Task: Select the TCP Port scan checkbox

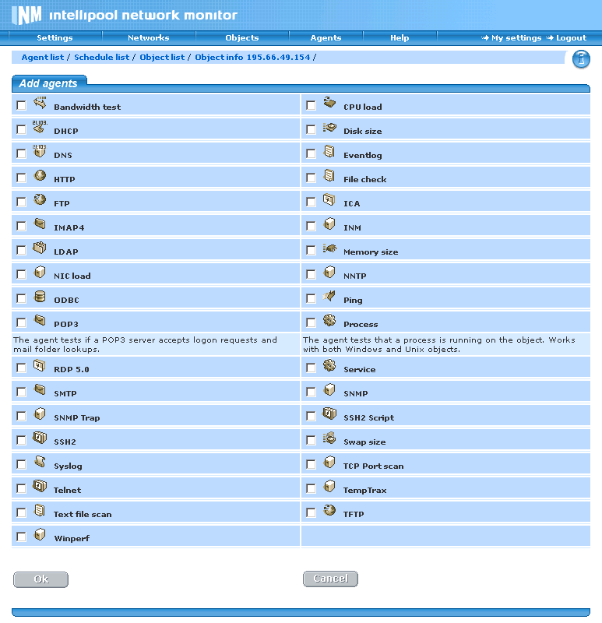Action: (x=311, y=465)
